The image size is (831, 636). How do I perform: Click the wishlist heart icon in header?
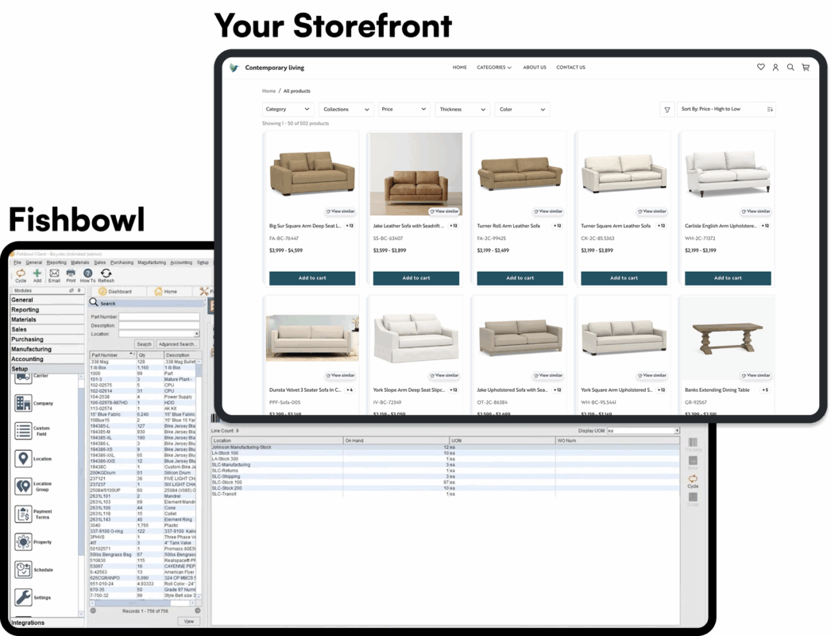pos(760,68)
